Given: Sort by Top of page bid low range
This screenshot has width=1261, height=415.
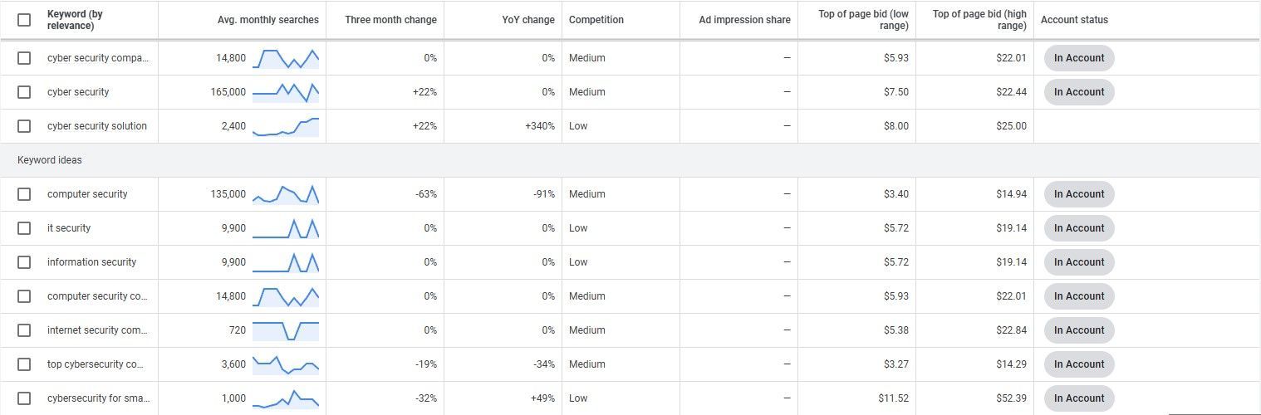Looking at the screenshot, I should point(863,20).
